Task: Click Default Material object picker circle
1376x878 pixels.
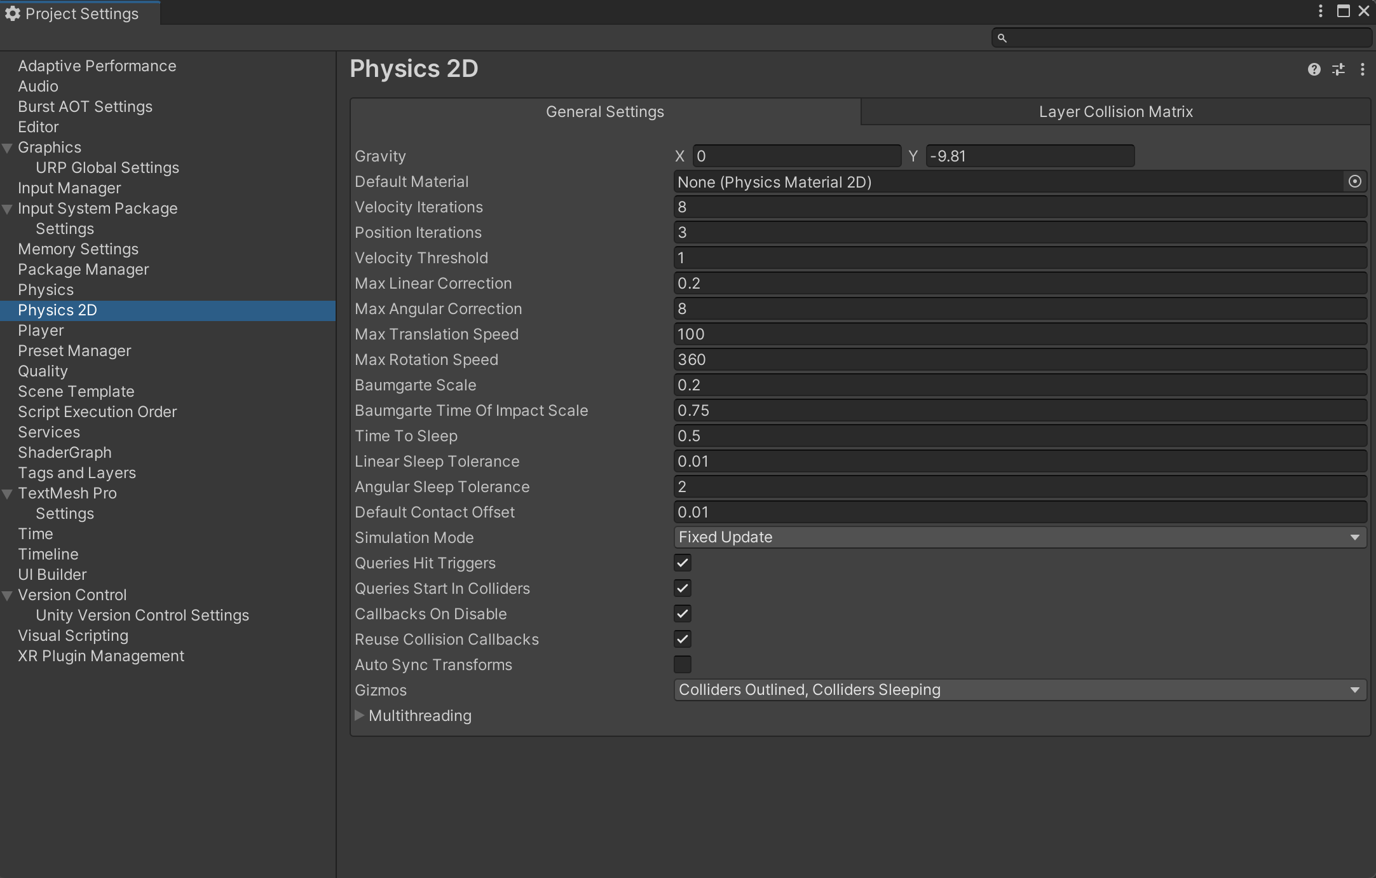Action: coord(1354,182)
